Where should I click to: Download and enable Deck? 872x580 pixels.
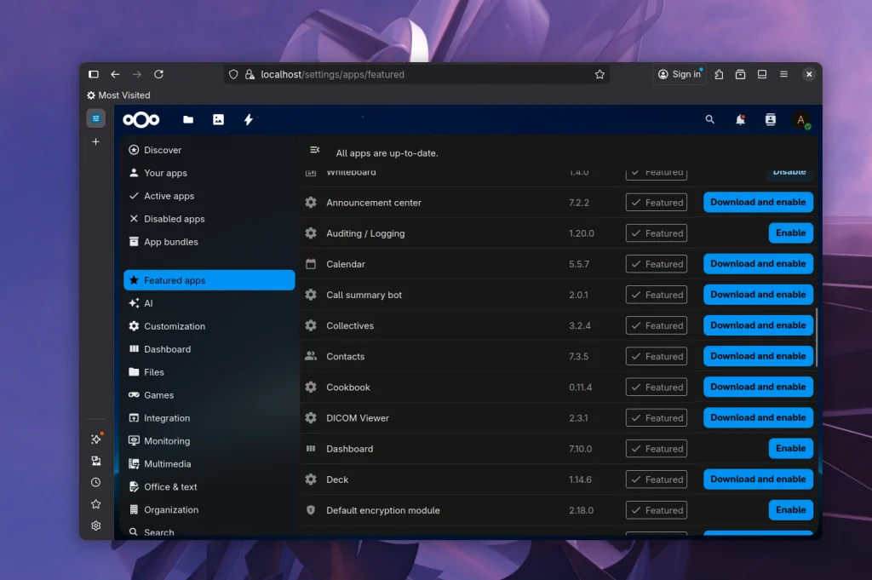pyautogui.click(x=758, y=479)
